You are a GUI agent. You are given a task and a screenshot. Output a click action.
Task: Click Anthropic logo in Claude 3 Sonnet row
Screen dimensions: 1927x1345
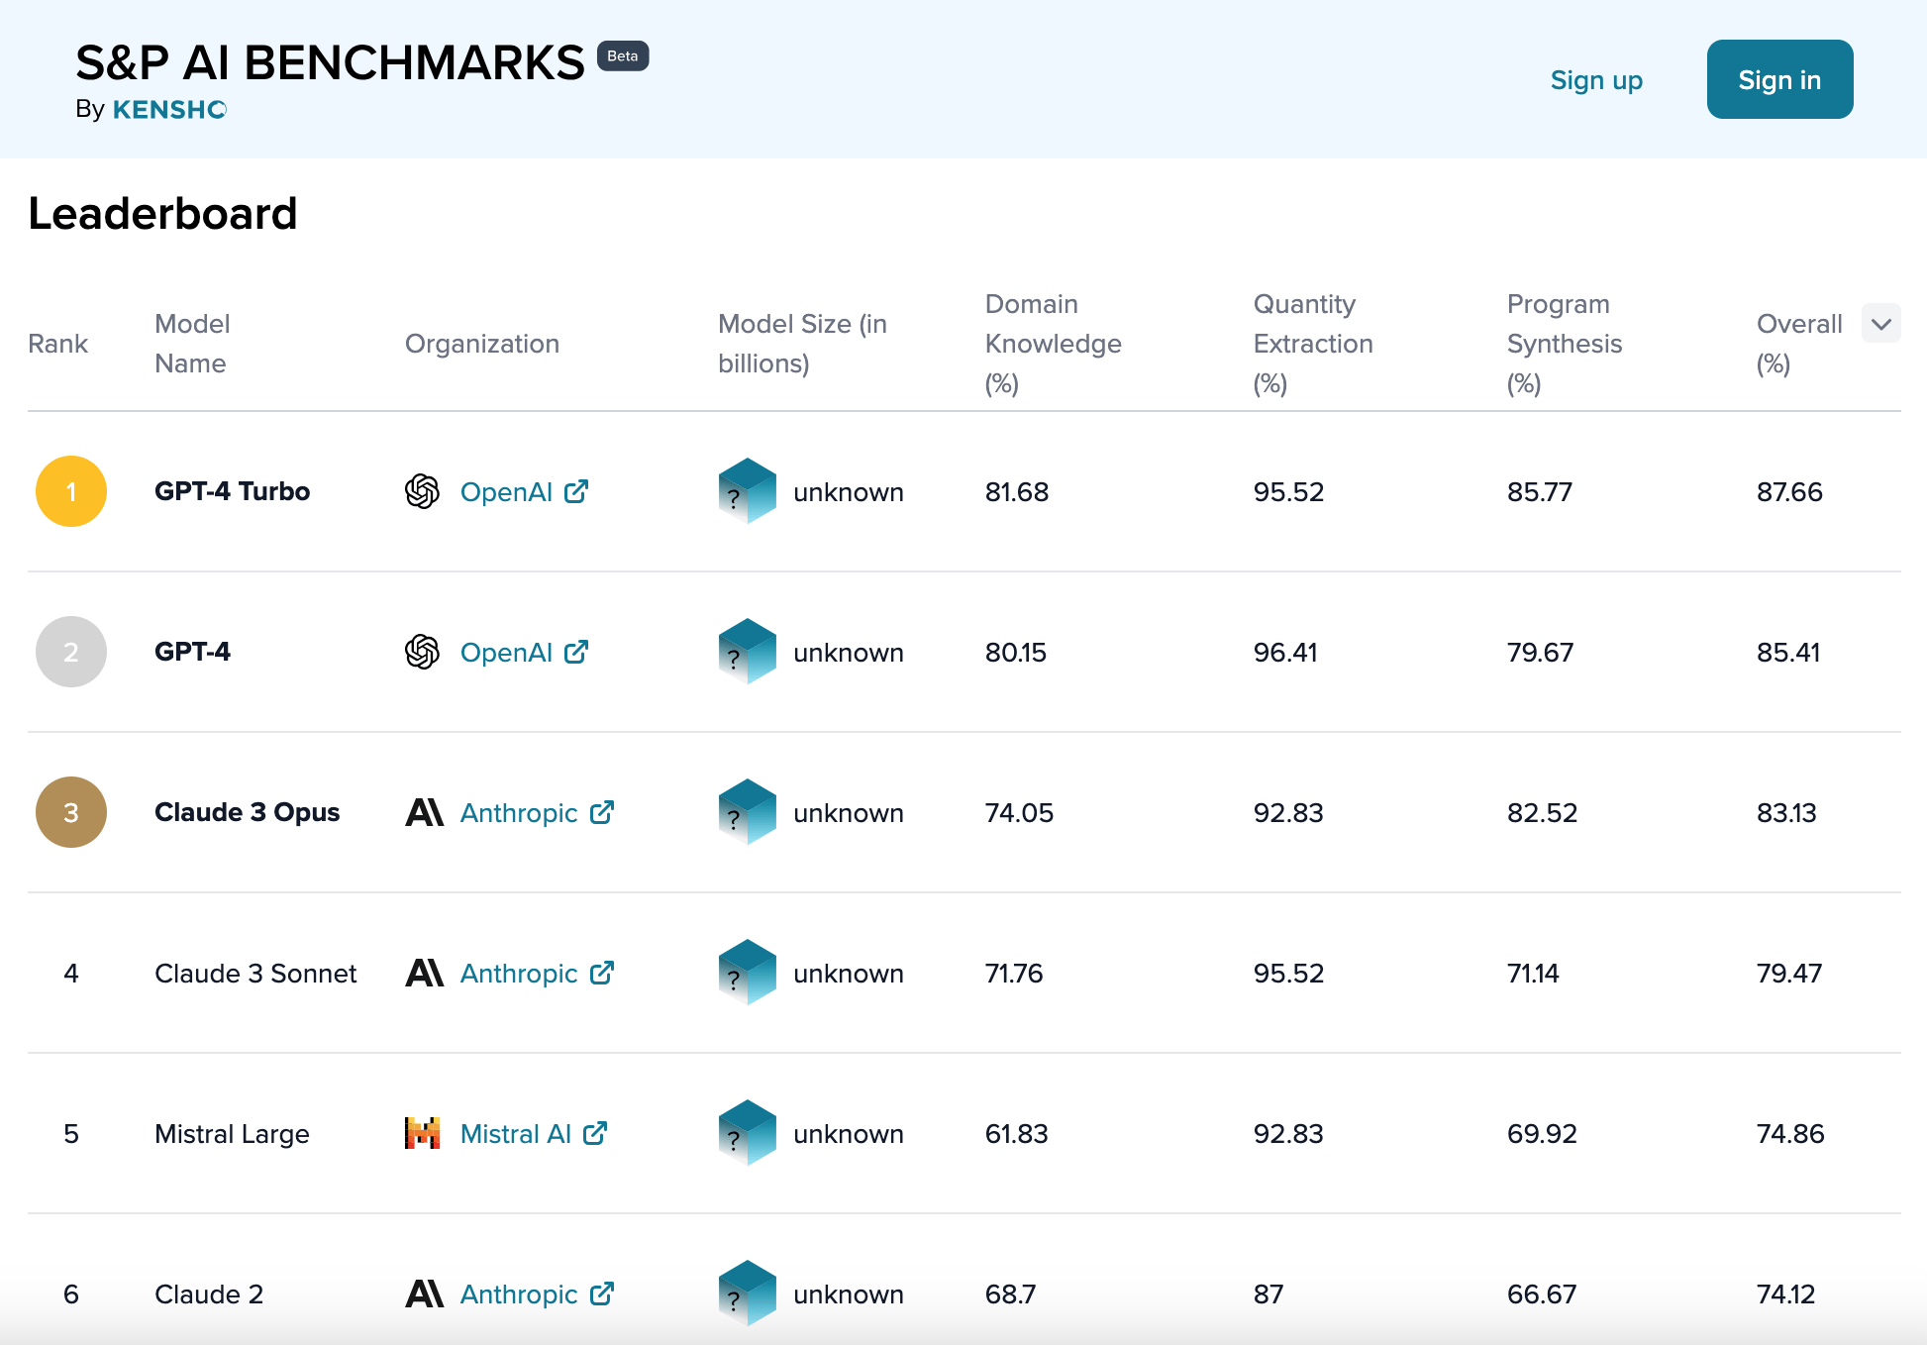click(425, 973)
